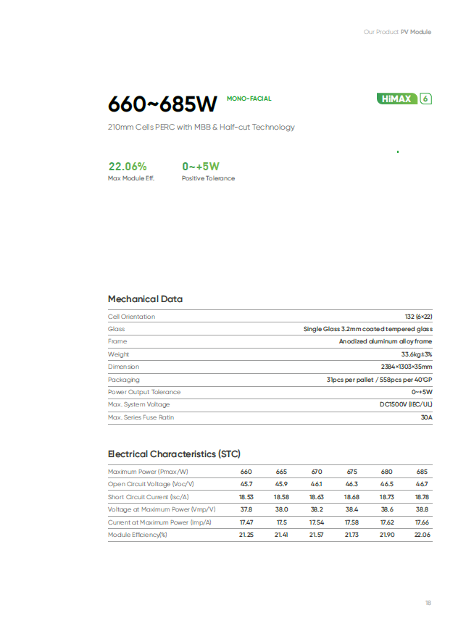
Task: Click the Our Product PV Module header text
Action: pos(397,32)
